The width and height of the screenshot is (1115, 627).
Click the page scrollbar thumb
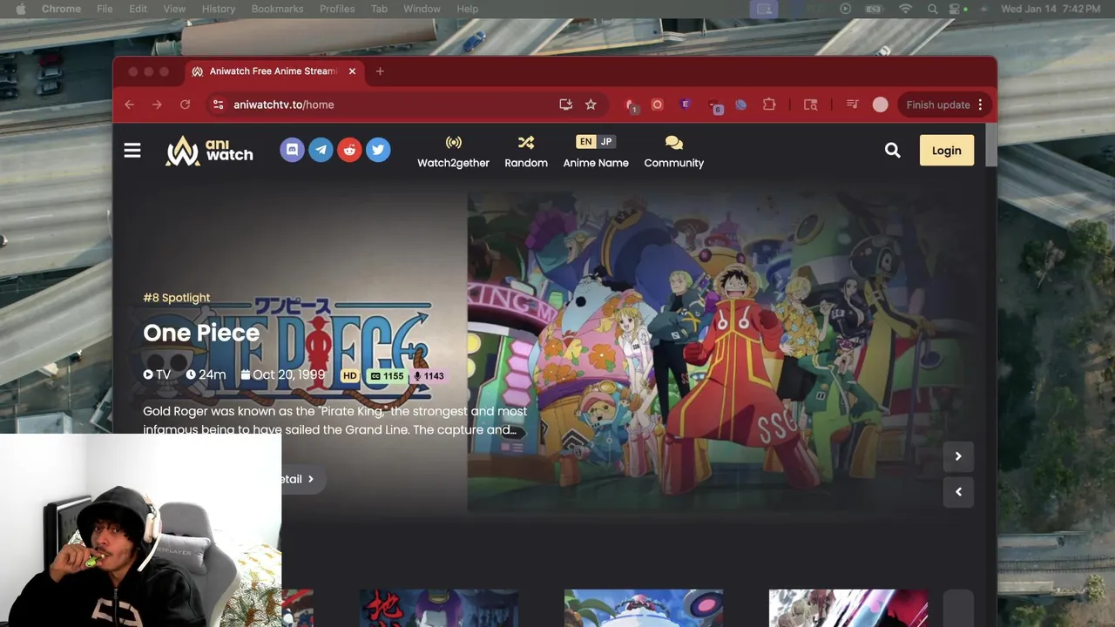[x=991, y=144]
